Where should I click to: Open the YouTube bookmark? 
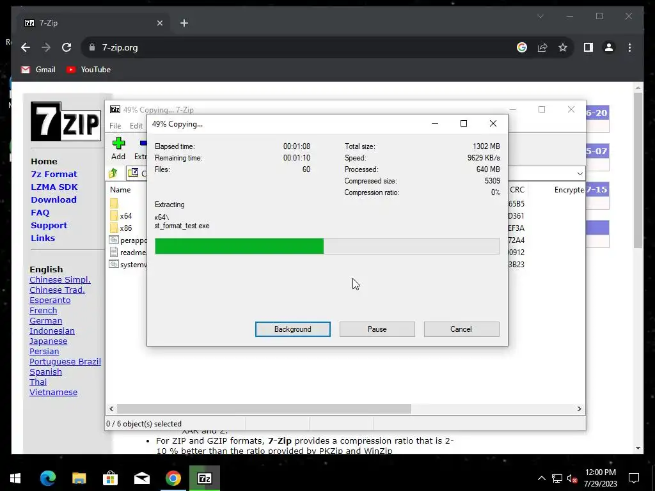click(88, 70)
